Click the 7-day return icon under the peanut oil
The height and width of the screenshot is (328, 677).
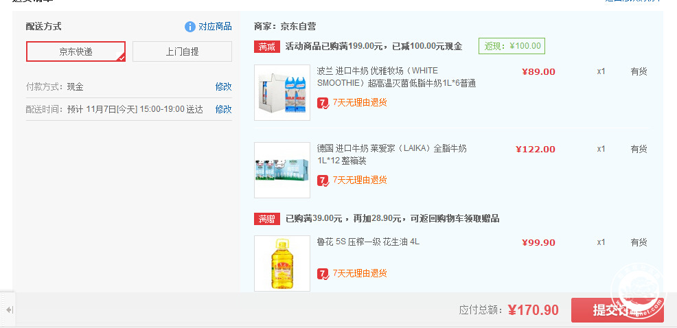[x=323, y=273]
